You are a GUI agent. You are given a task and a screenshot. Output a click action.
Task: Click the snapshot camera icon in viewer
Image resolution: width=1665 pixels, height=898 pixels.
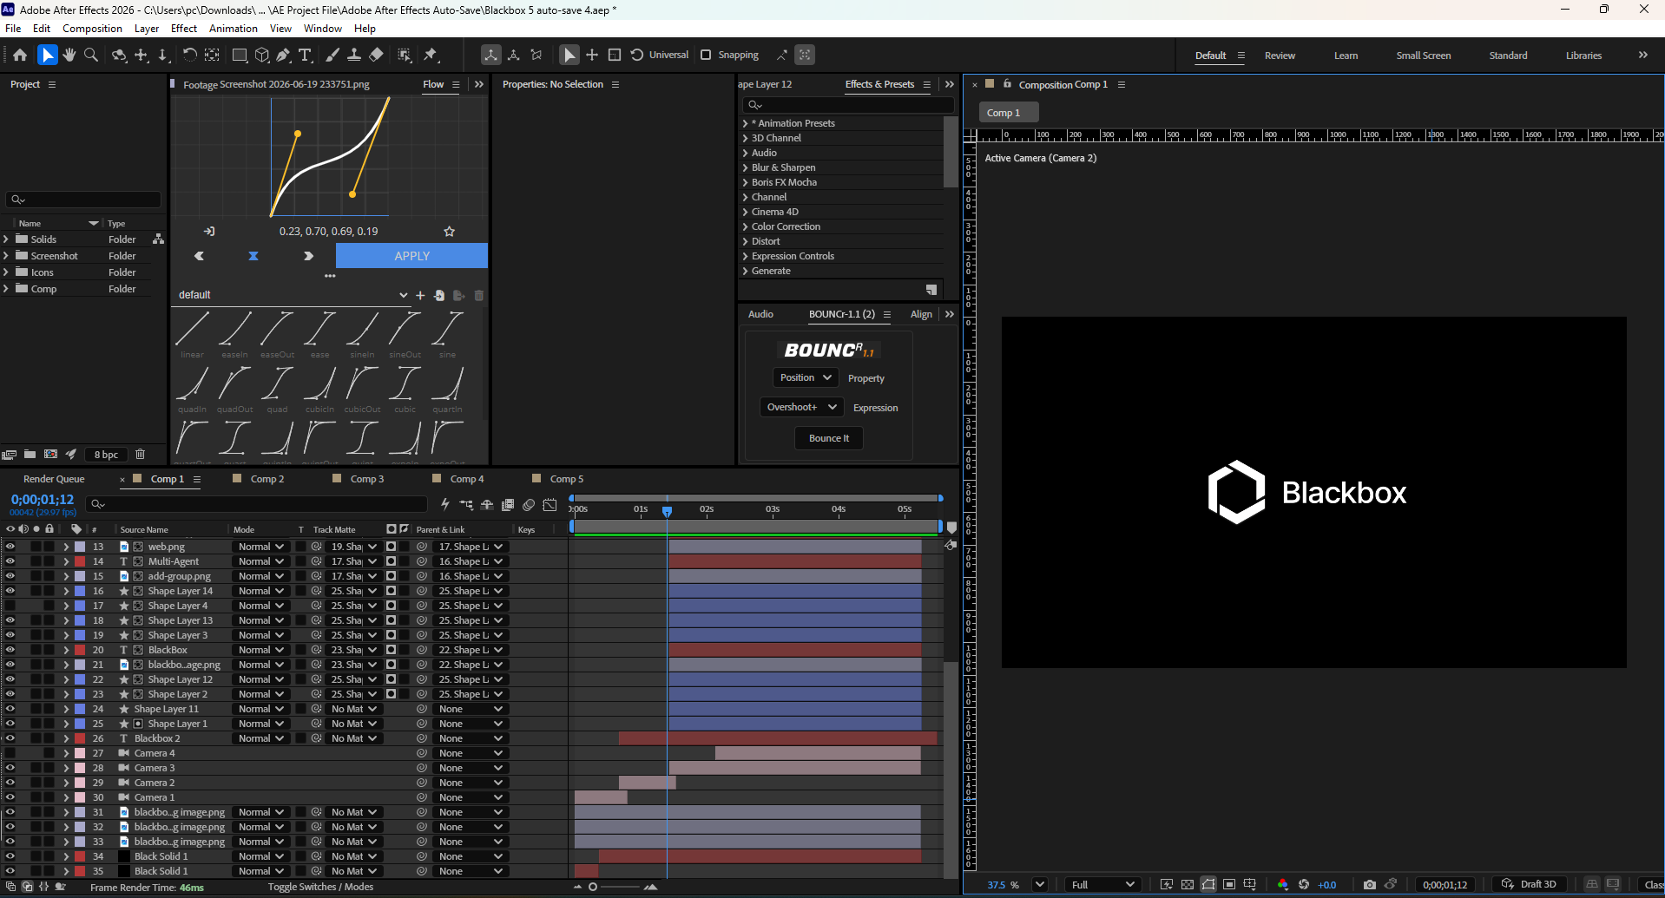tap(1370, 884)
